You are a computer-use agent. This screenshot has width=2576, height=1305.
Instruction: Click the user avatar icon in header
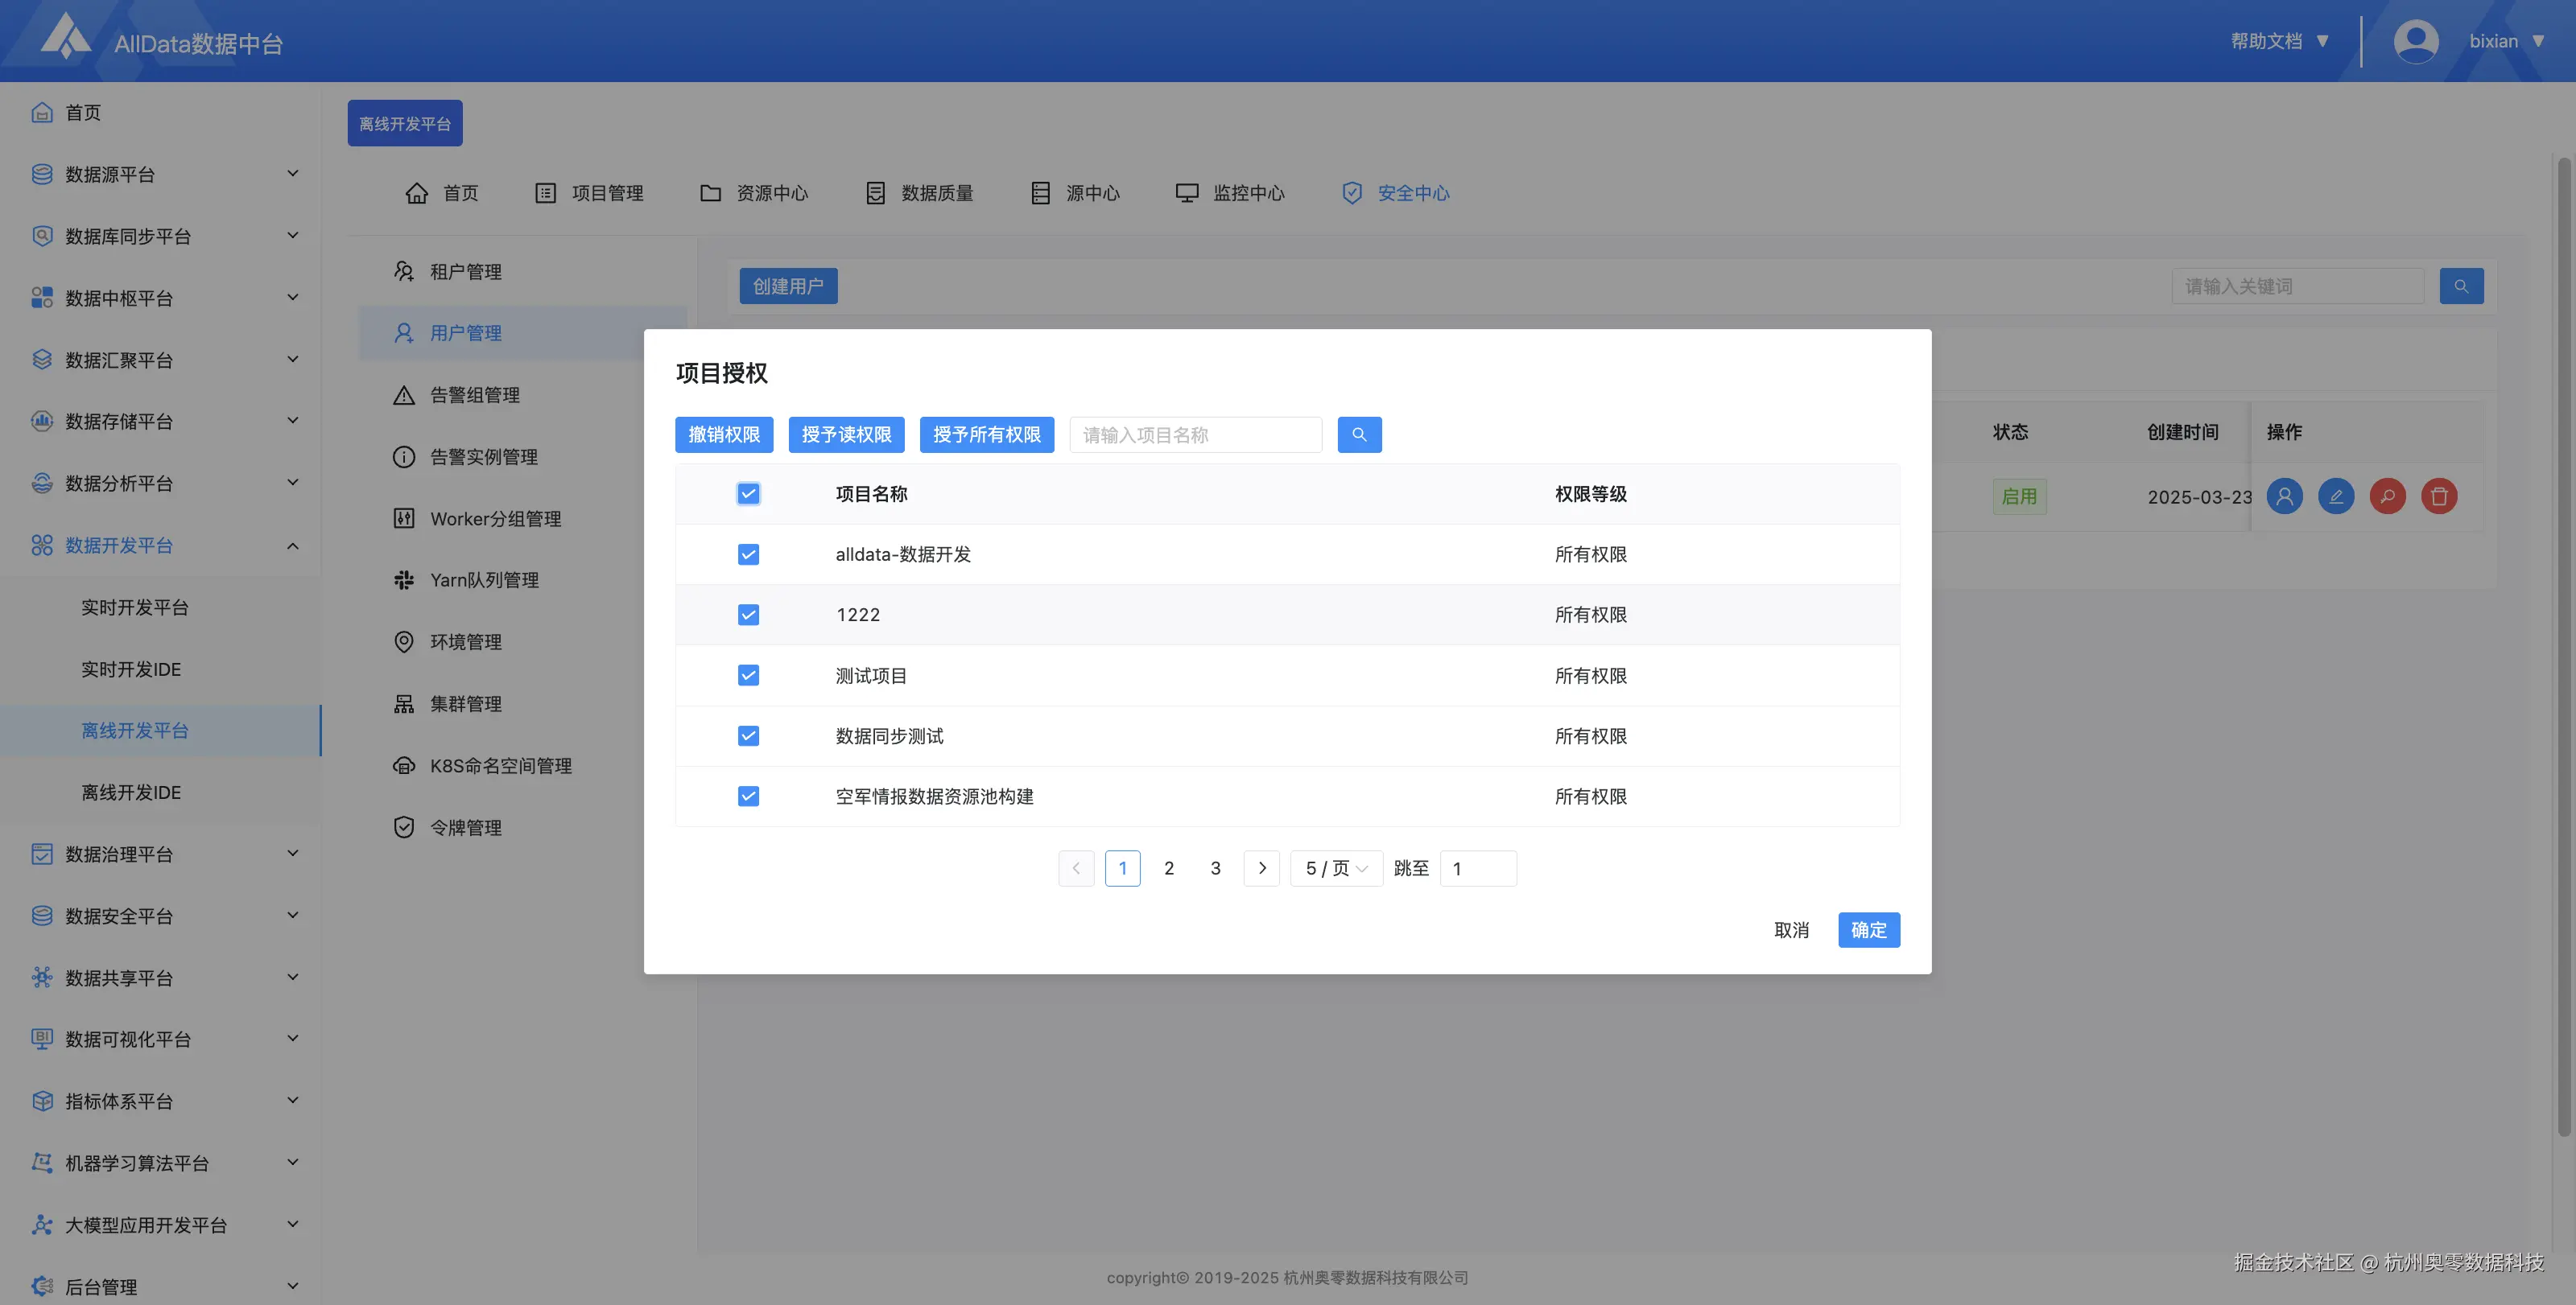pyautogui.click(x=2415, y=41)
